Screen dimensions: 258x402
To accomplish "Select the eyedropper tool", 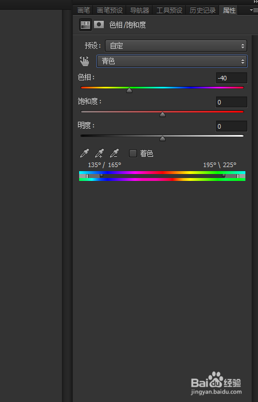I will [84, 153].
